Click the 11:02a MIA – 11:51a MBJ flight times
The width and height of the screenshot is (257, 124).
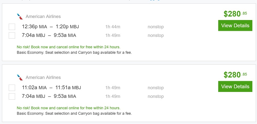51,88
